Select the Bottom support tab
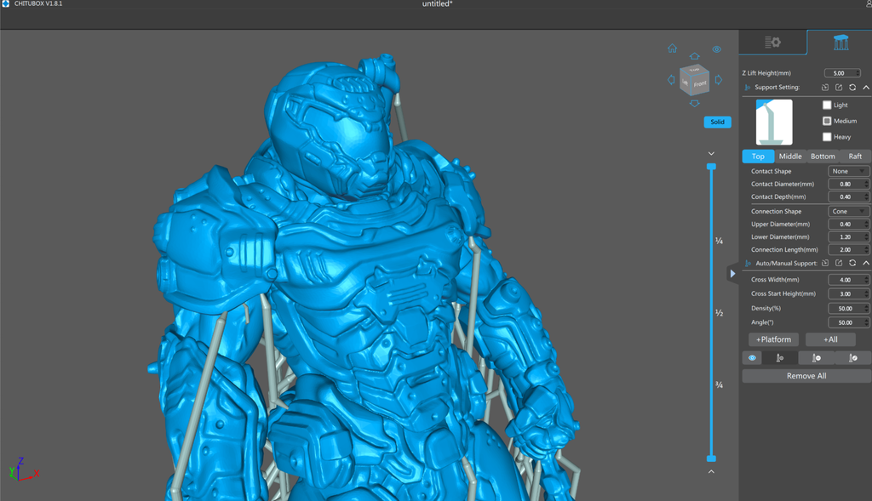 823,156
